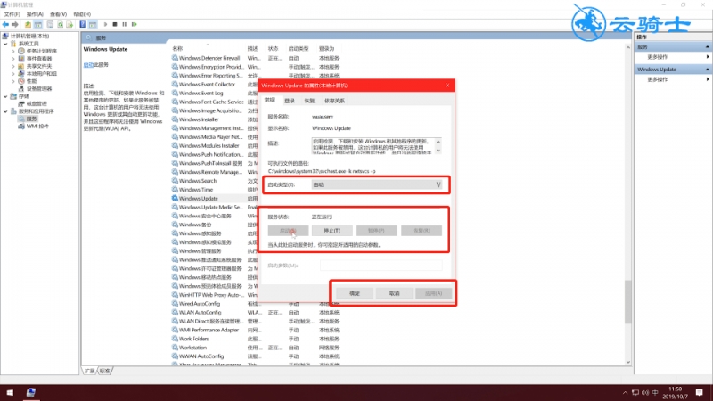Image resolution: width=713 pixels, height=401 pixels.
Task: Click Computer Management icon in taskbar
Action: coord(31,392)
